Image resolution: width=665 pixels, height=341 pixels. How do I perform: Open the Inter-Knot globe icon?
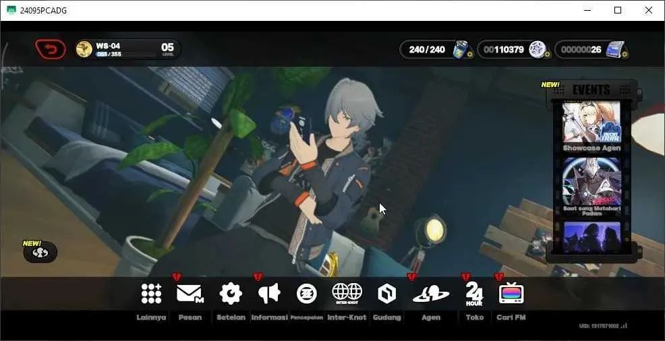(347, 293)
